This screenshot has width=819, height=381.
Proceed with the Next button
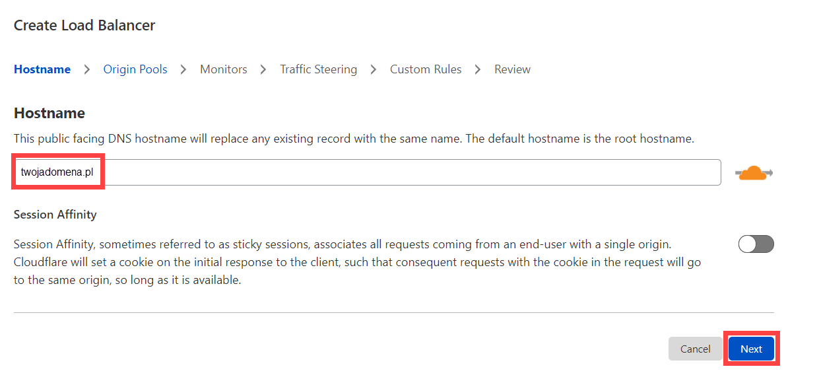pos(751,349)
